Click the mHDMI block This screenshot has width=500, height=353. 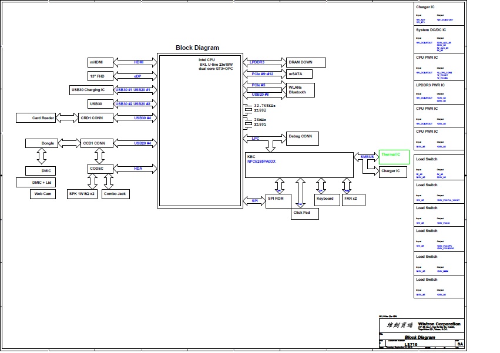click(98, 62)
